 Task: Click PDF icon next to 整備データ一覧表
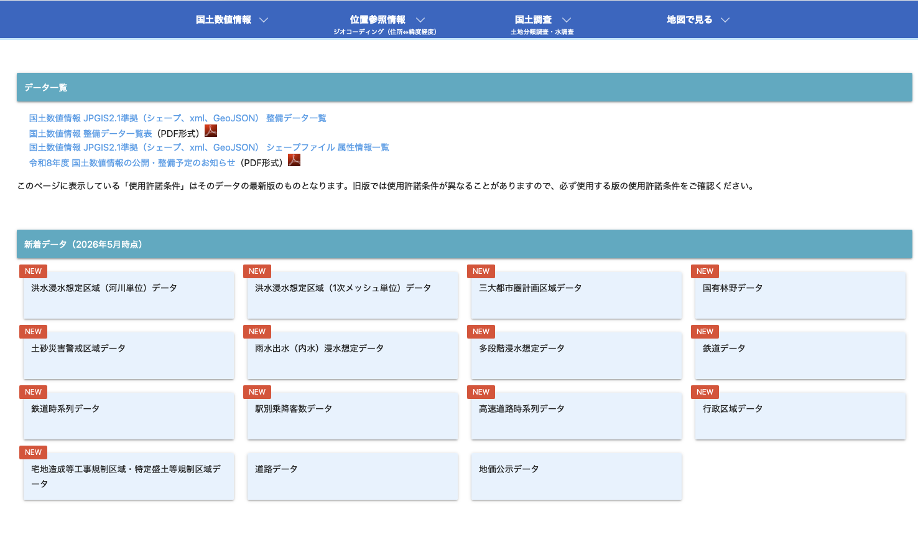pos(211,131)
